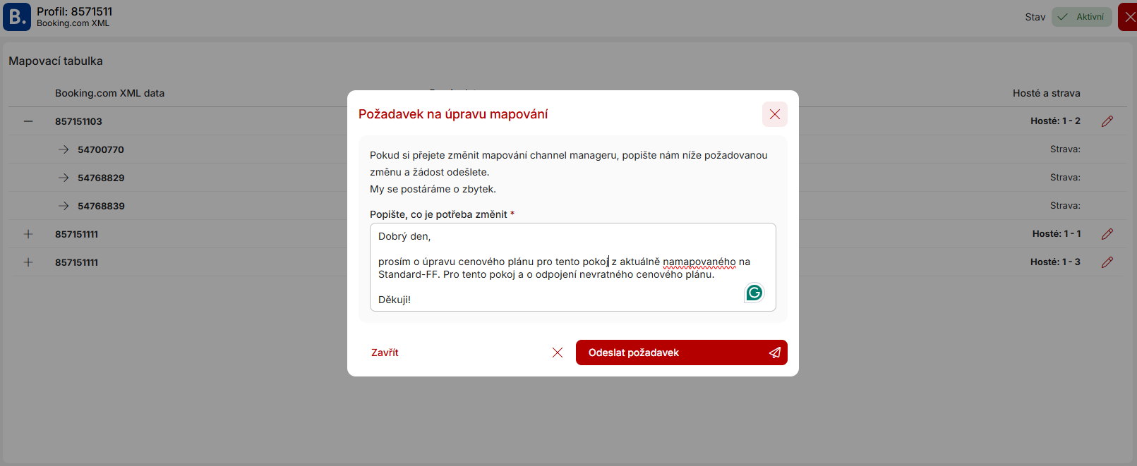Click the arrow icon beside 54700770

(x=64, y=149)
